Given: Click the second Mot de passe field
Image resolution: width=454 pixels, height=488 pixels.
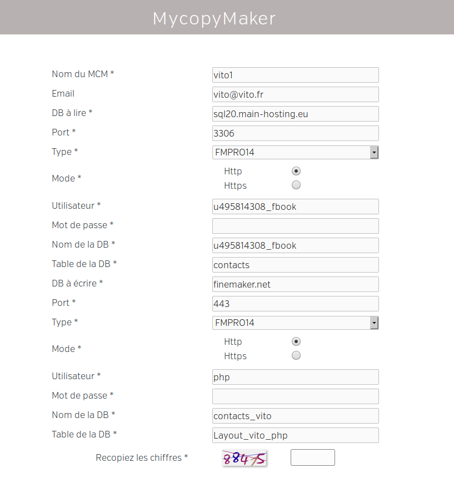Looking at the screenshot, I should 295,396.
